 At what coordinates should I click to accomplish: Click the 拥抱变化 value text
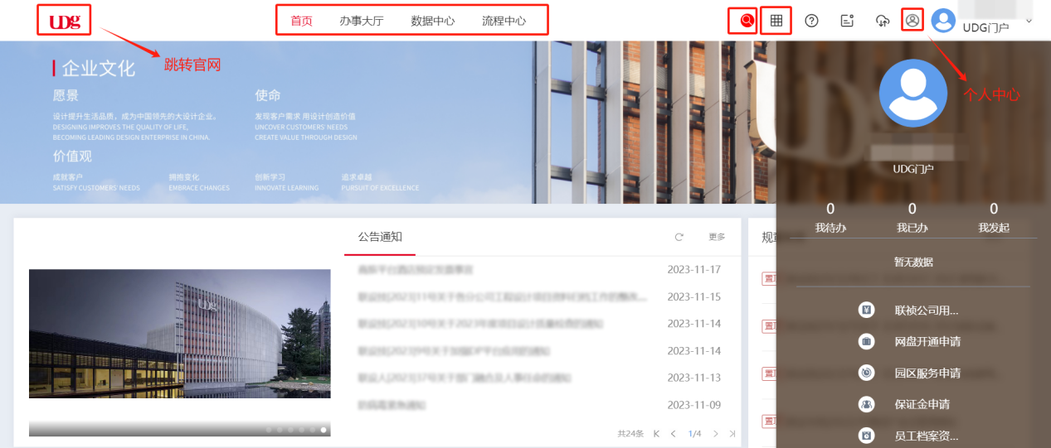[x=184, y=177]
